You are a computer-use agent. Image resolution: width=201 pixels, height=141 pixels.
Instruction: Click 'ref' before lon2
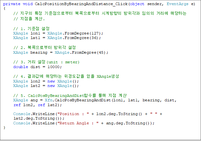coord(17,105)
